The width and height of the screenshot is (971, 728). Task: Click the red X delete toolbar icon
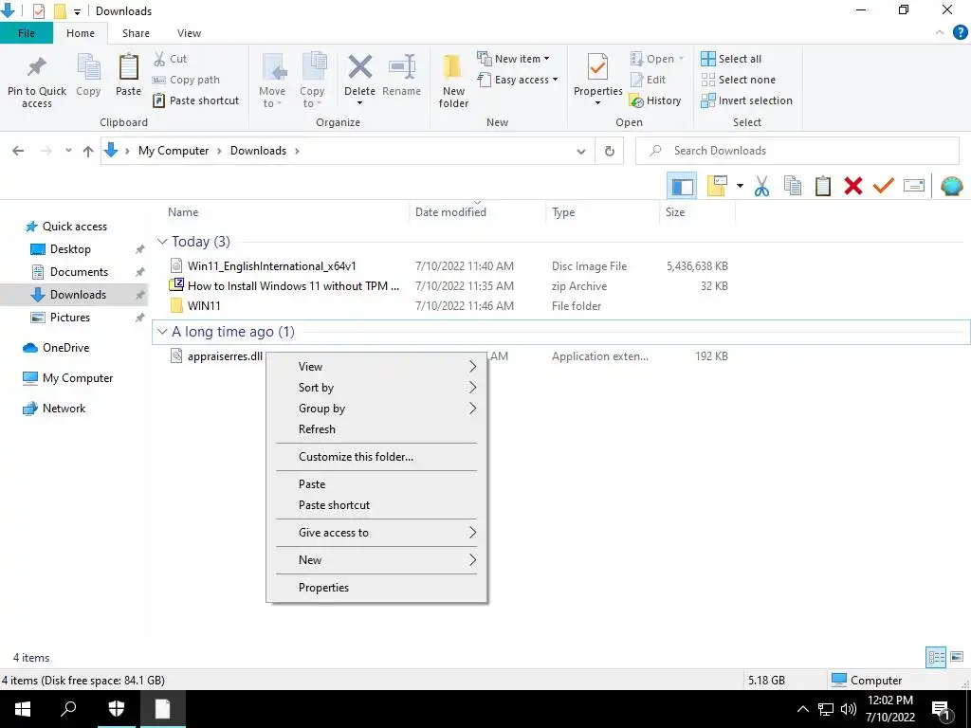pyautogui.click(x=853, y=186)
